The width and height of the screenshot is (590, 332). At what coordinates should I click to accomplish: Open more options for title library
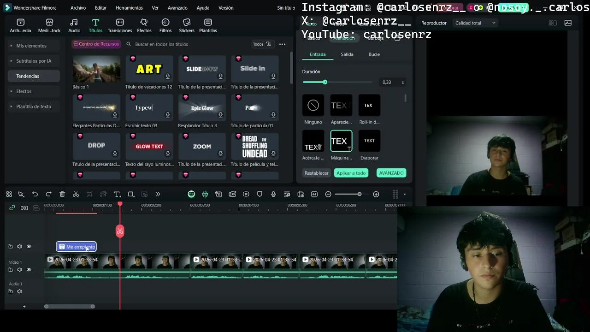pyautogui.click(x=282, y=44)
